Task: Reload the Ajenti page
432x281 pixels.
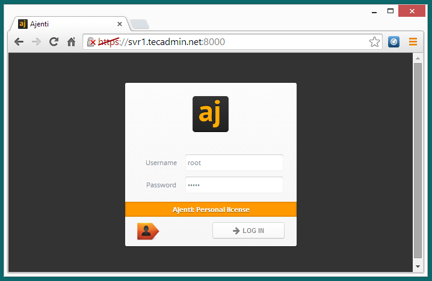Action: coord(54,42)
